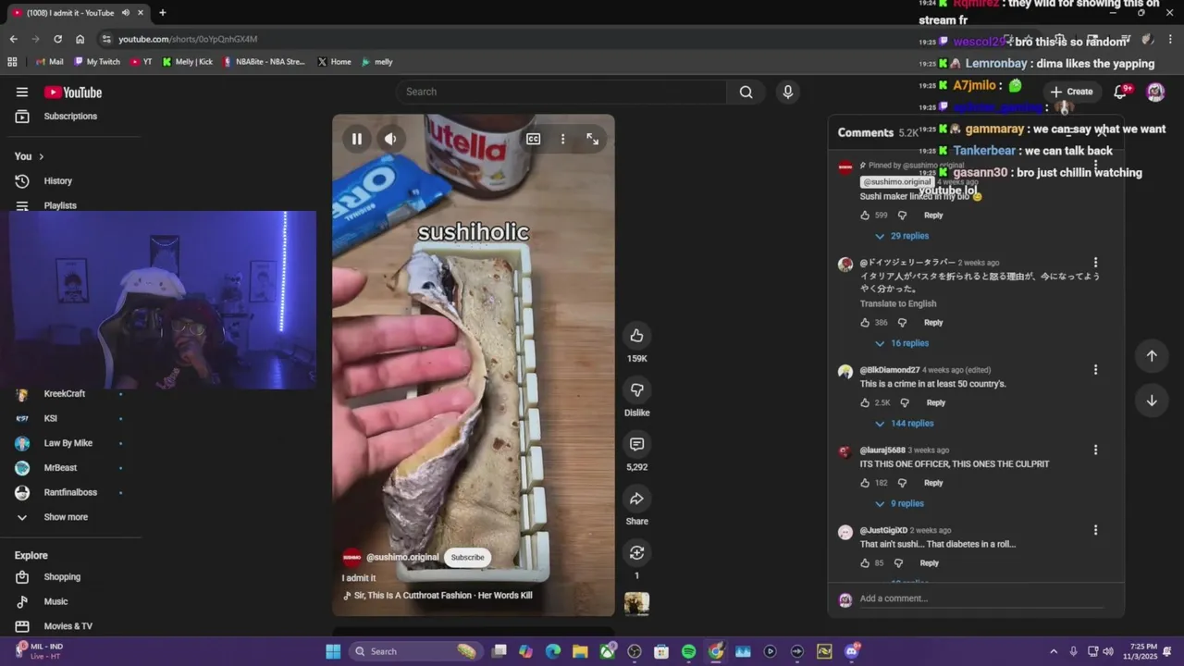Open the account avatar menu
The width and height of the screenshot is (1184, 666).
[x=1155, y=92]
